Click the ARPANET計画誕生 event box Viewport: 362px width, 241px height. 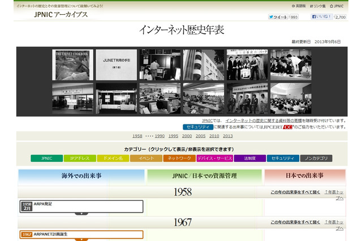point(81,235)
